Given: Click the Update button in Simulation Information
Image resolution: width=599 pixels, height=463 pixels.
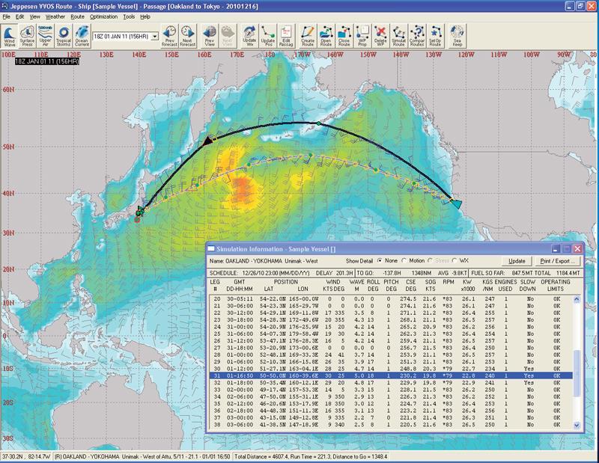Looking at the screenshot, I should point(517,261).
